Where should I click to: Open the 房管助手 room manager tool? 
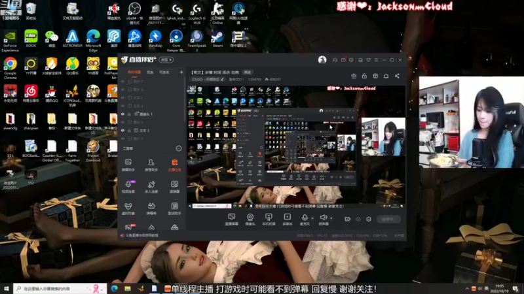click(151, 165)
